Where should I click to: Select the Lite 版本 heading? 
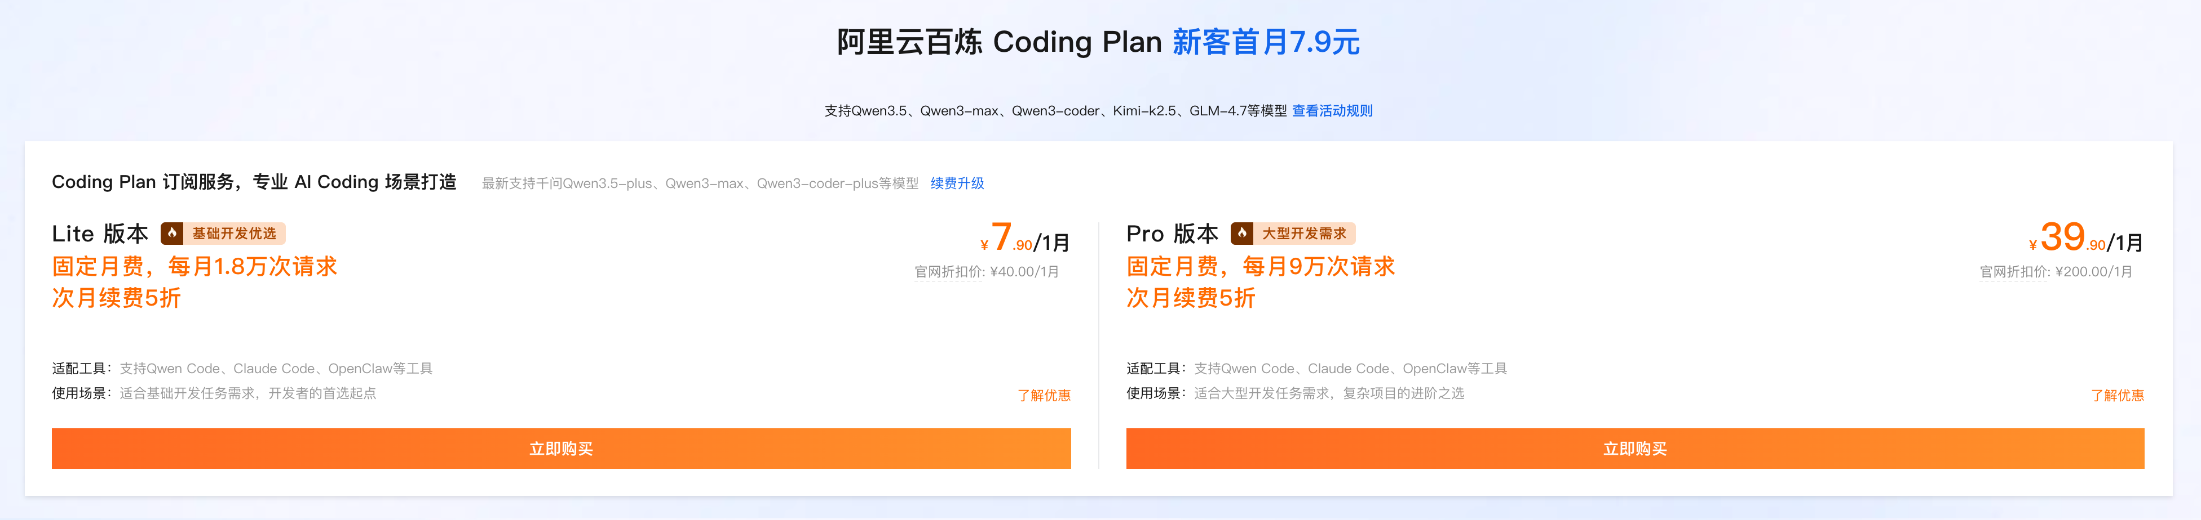(100, 234)
